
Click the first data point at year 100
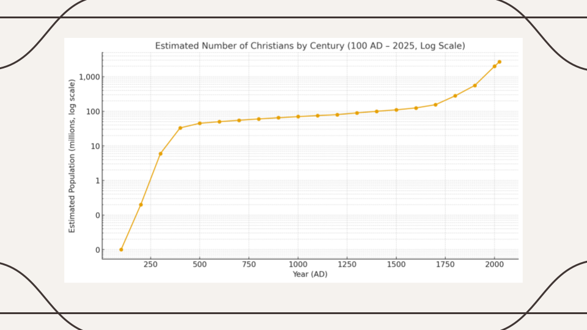[x=121, y=249]
